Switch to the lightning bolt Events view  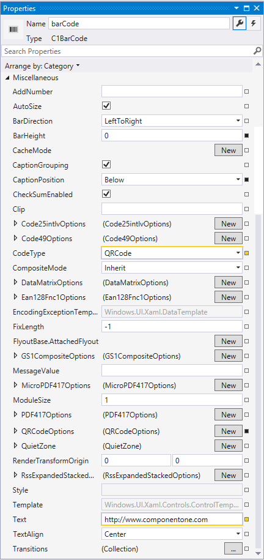(x=254, y=24)
